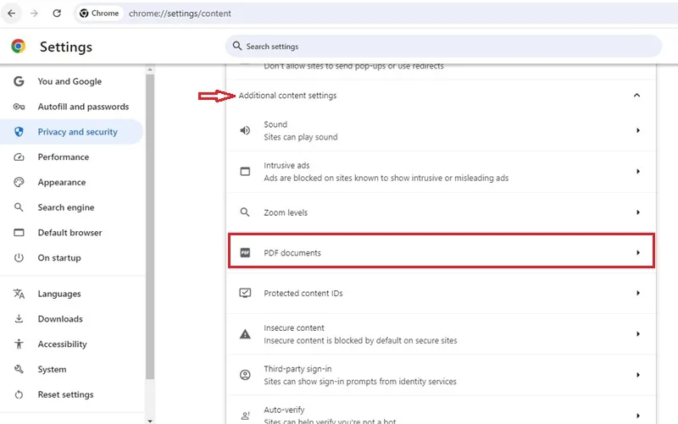Click the arrow on the Sound row
This screenshot has width=678, height=424.
[x=638, y=130]
